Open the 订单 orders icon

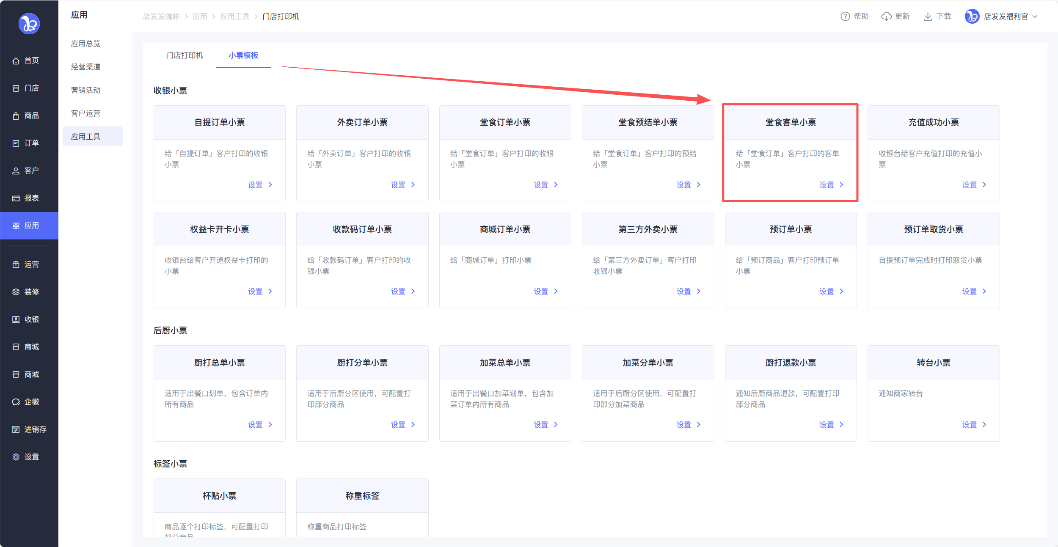pos(16,143)
